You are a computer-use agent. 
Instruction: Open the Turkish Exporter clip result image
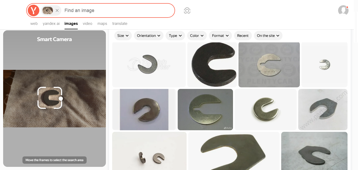[x=149, y=65]
